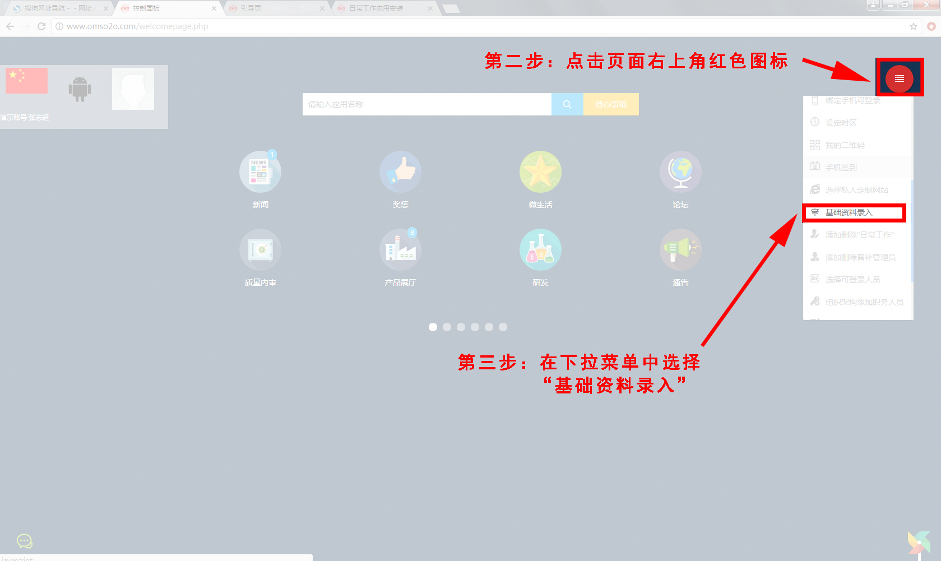Click the blue search magnifier button
This screenshot has width=941, height=561.
tap(567, 104)
